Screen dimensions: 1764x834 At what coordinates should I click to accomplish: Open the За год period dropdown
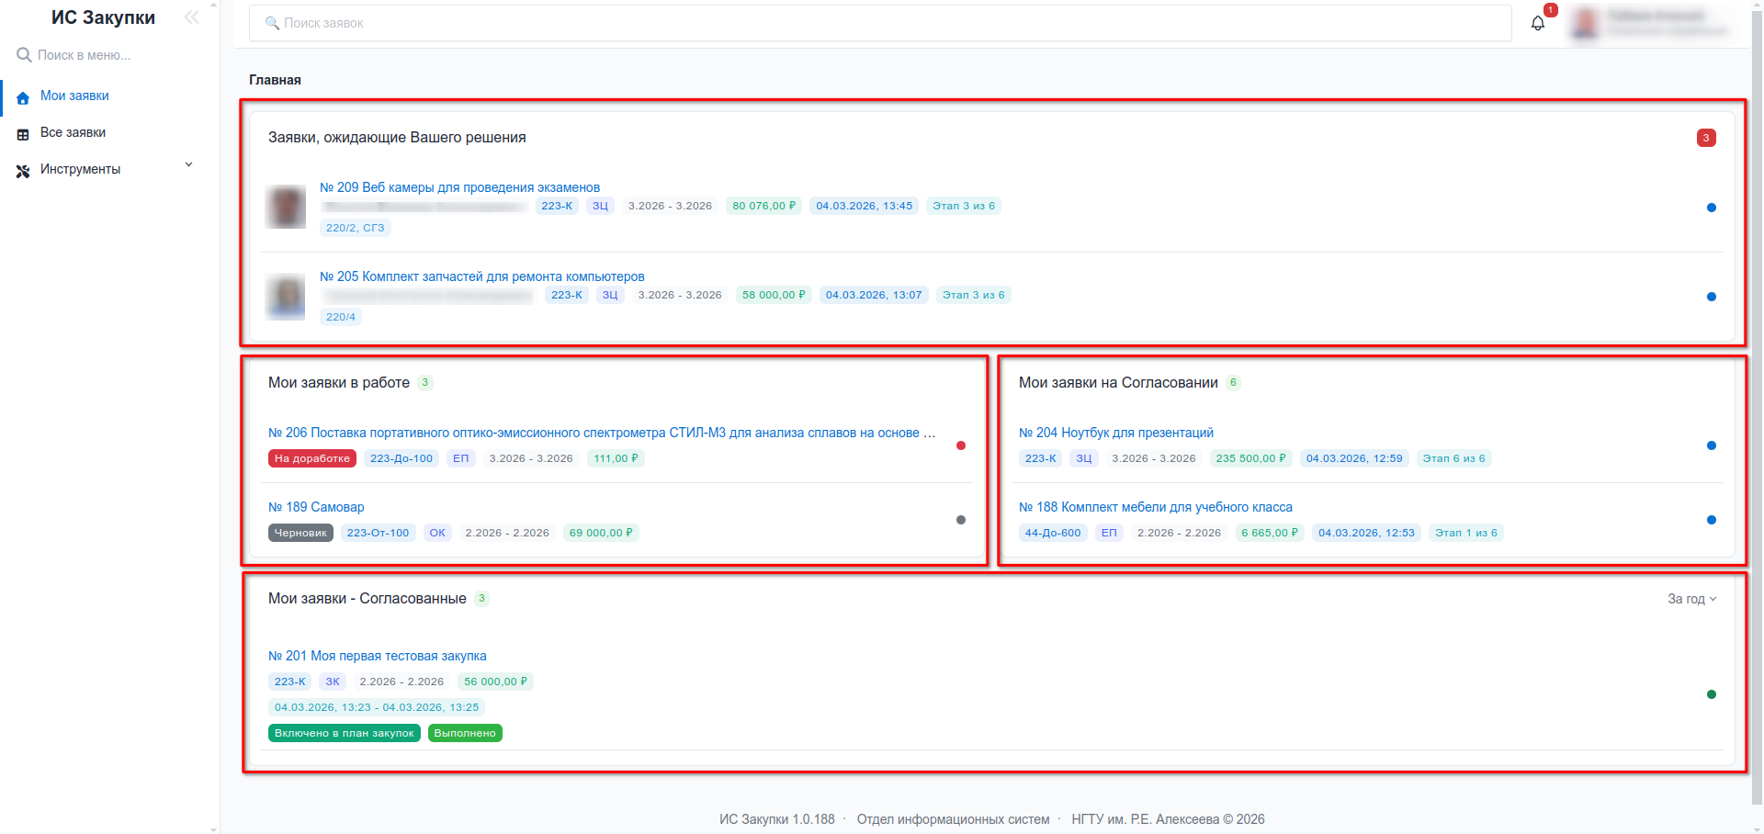(1691, 599)
